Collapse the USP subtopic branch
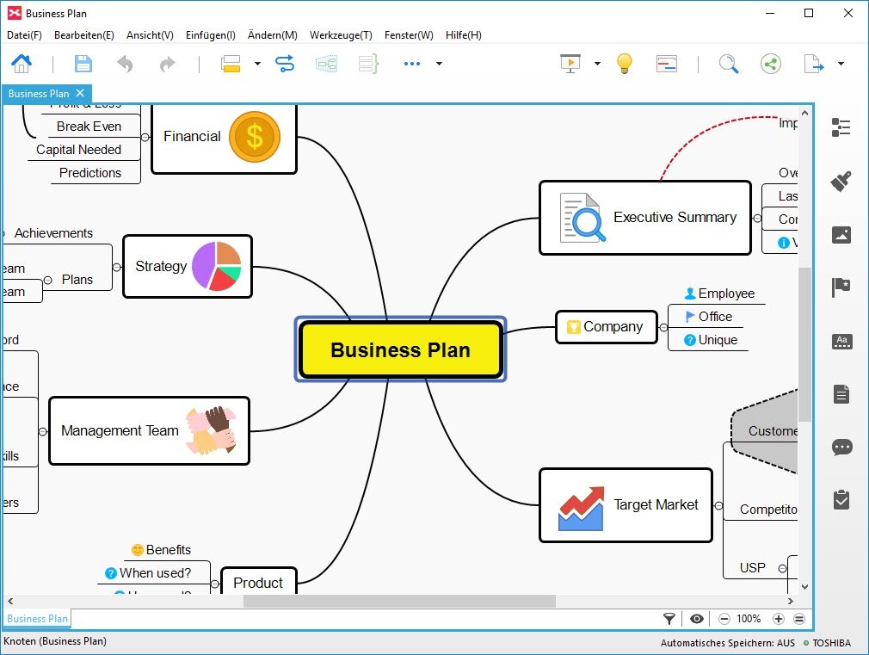This screenshot has width=869, height=655. coord(782,568)
